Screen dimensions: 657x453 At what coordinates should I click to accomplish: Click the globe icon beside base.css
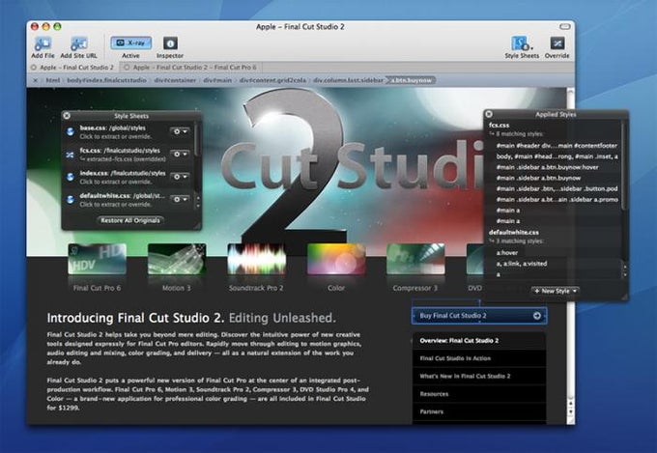click(71, 132)
